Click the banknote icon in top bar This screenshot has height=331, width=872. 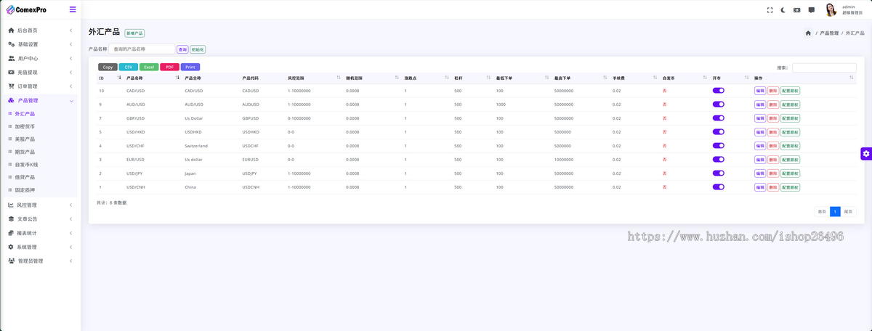[x=797, y=10]
